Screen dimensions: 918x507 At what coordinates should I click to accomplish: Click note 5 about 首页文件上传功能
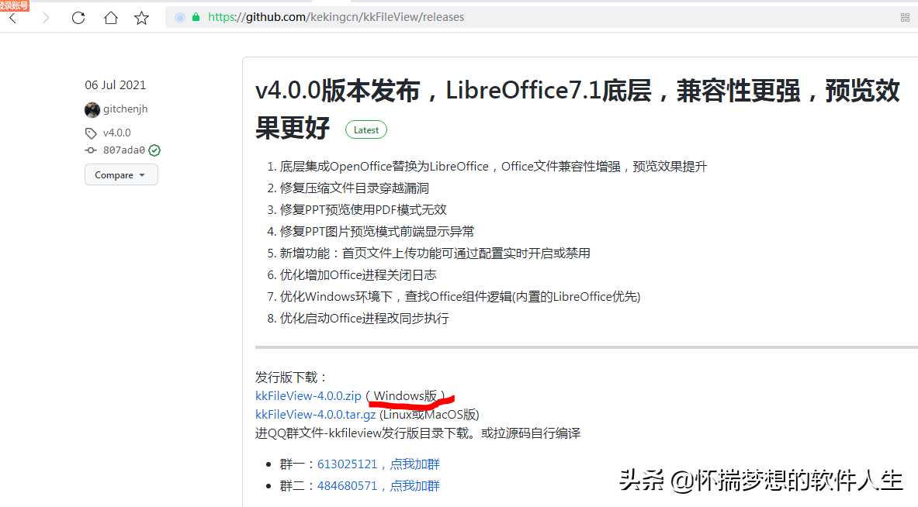pyautogui.click(x=435, y=253)
